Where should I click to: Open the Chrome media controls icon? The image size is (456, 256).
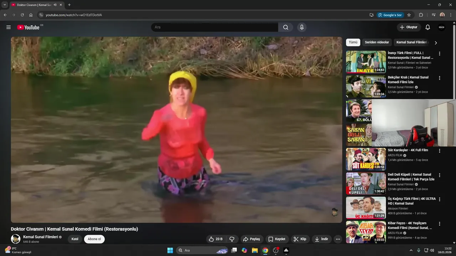pos(434,15)
